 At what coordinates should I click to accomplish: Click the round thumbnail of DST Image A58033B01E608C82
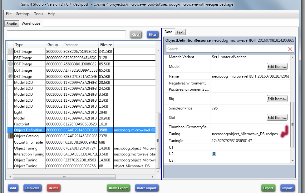tap(11, 64)
